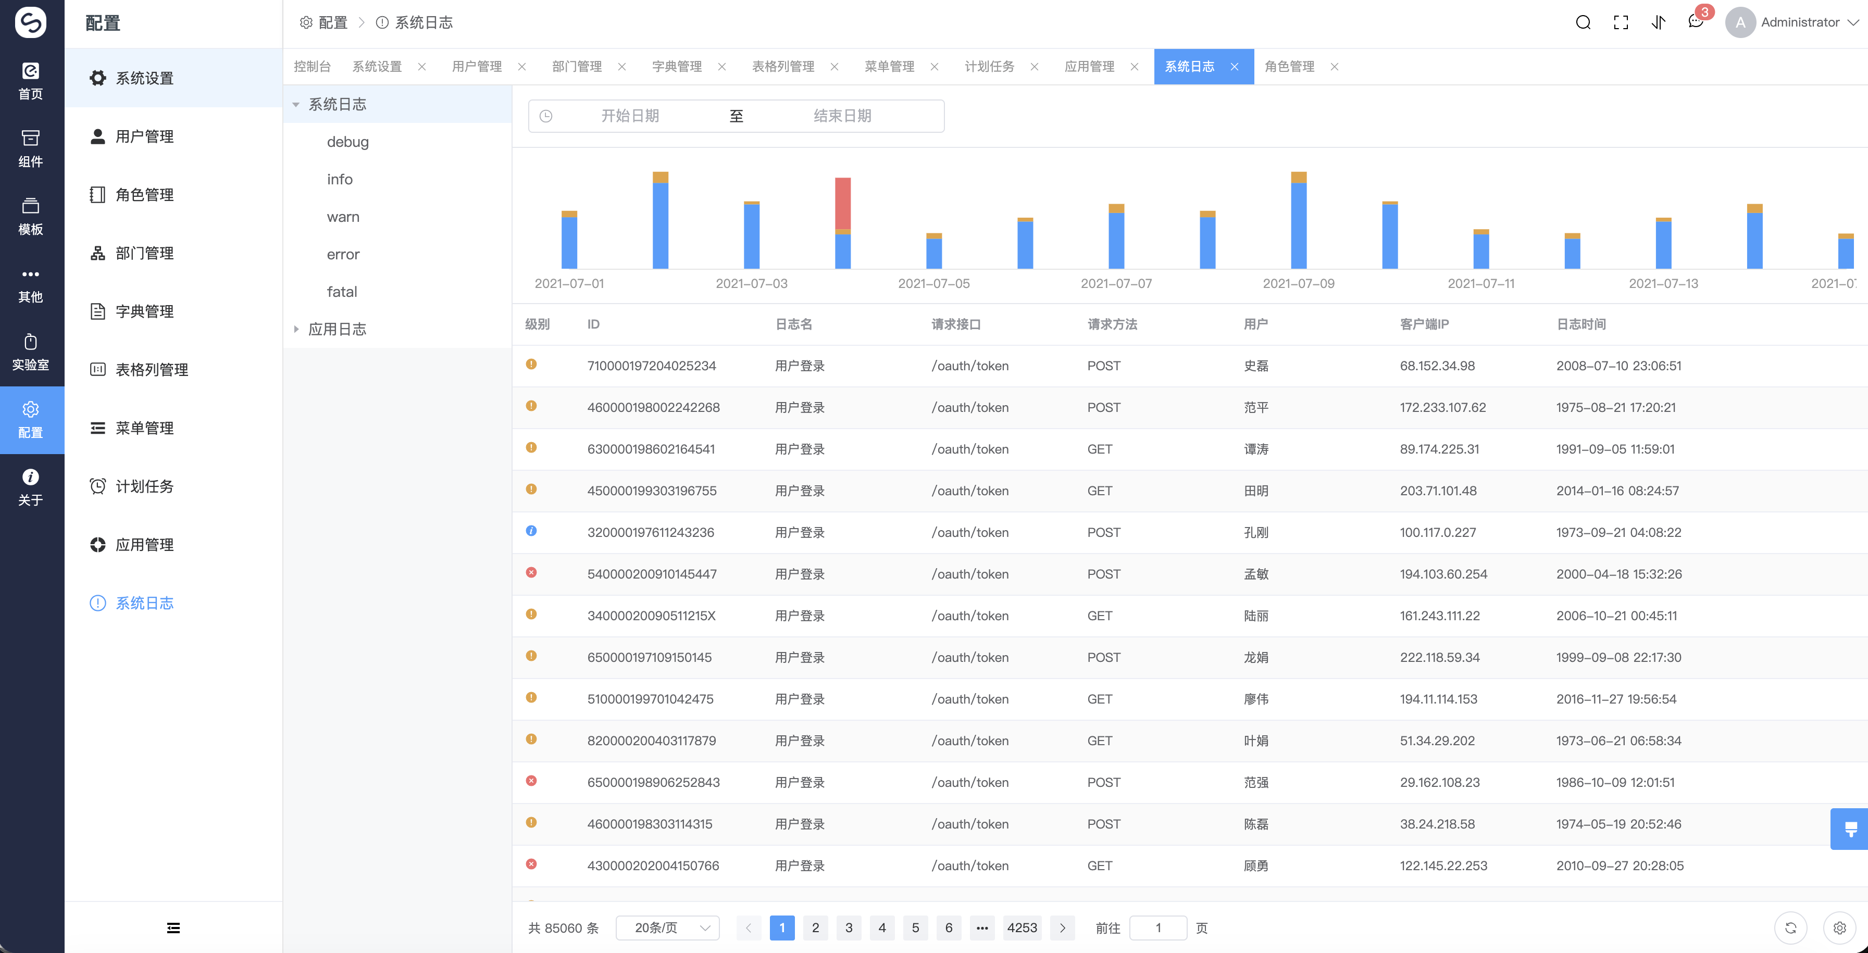Open the notifications message icon showing 3
The image size is (1868, 953).
pyautogui.click(x=1696, y=22)
